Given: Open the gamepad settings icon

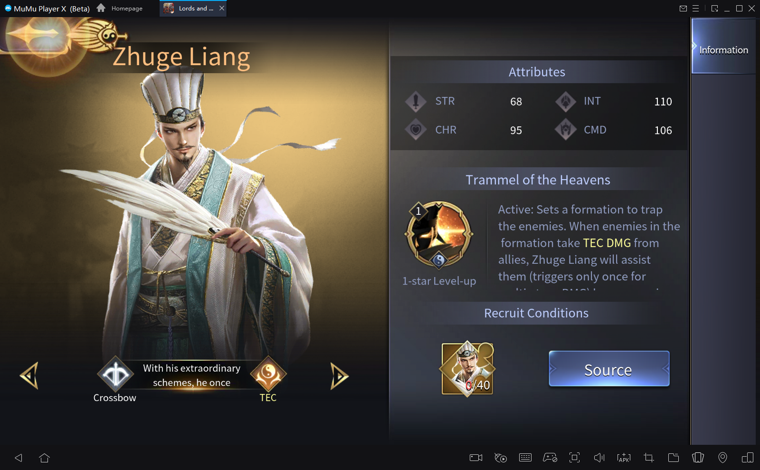Looking at the screenshot, I should (550, 458).
